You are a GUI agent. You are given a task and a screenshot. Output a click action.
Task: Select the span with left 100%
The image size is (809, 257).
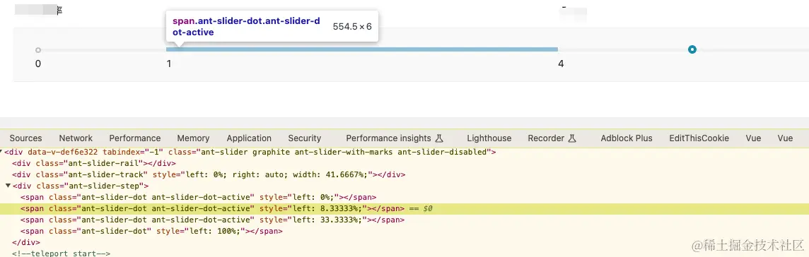[151, 232]
